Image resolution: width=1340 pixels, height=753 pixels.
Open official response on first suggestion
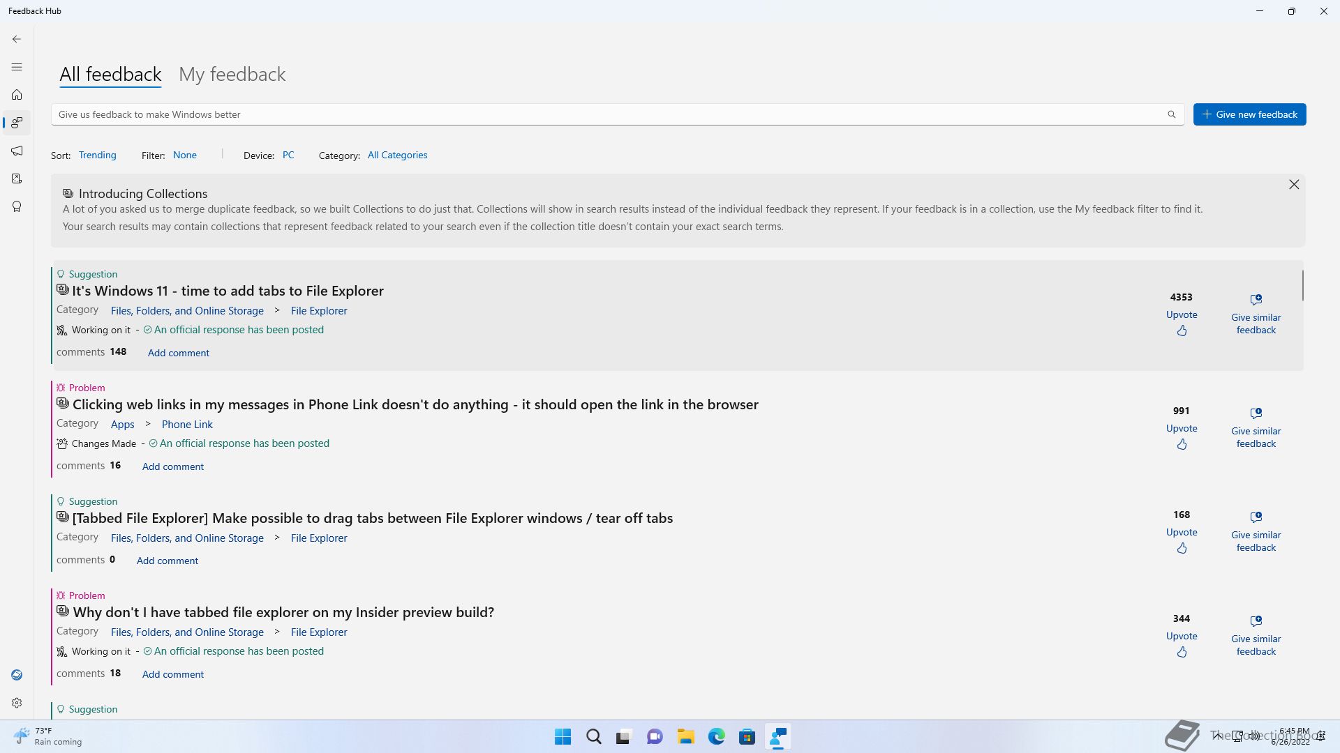click(234, 330)
